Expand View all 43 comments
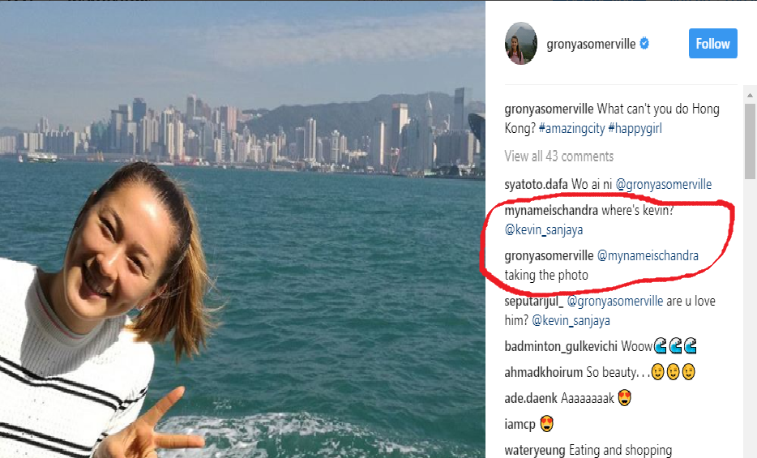Image resolution: width=757 pixels, height=458 pixels. tap(559, 156)
